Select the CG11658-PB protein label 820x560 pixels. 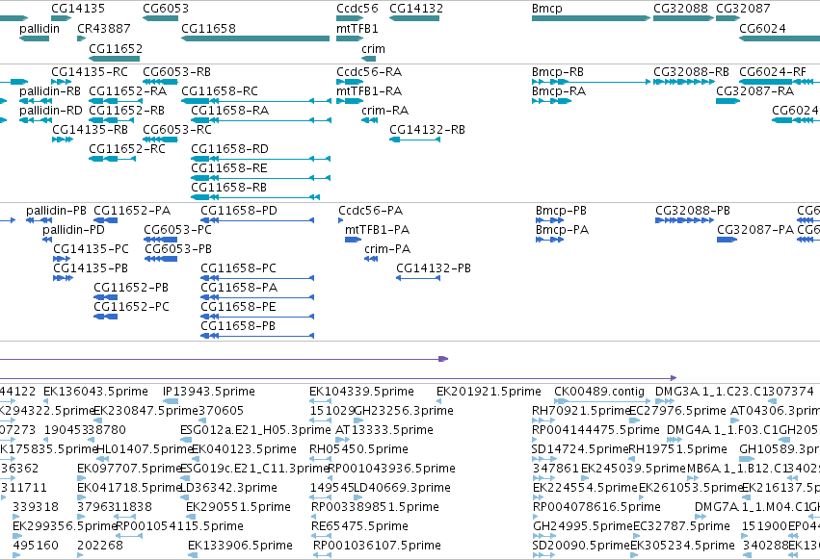click(237, 326)
